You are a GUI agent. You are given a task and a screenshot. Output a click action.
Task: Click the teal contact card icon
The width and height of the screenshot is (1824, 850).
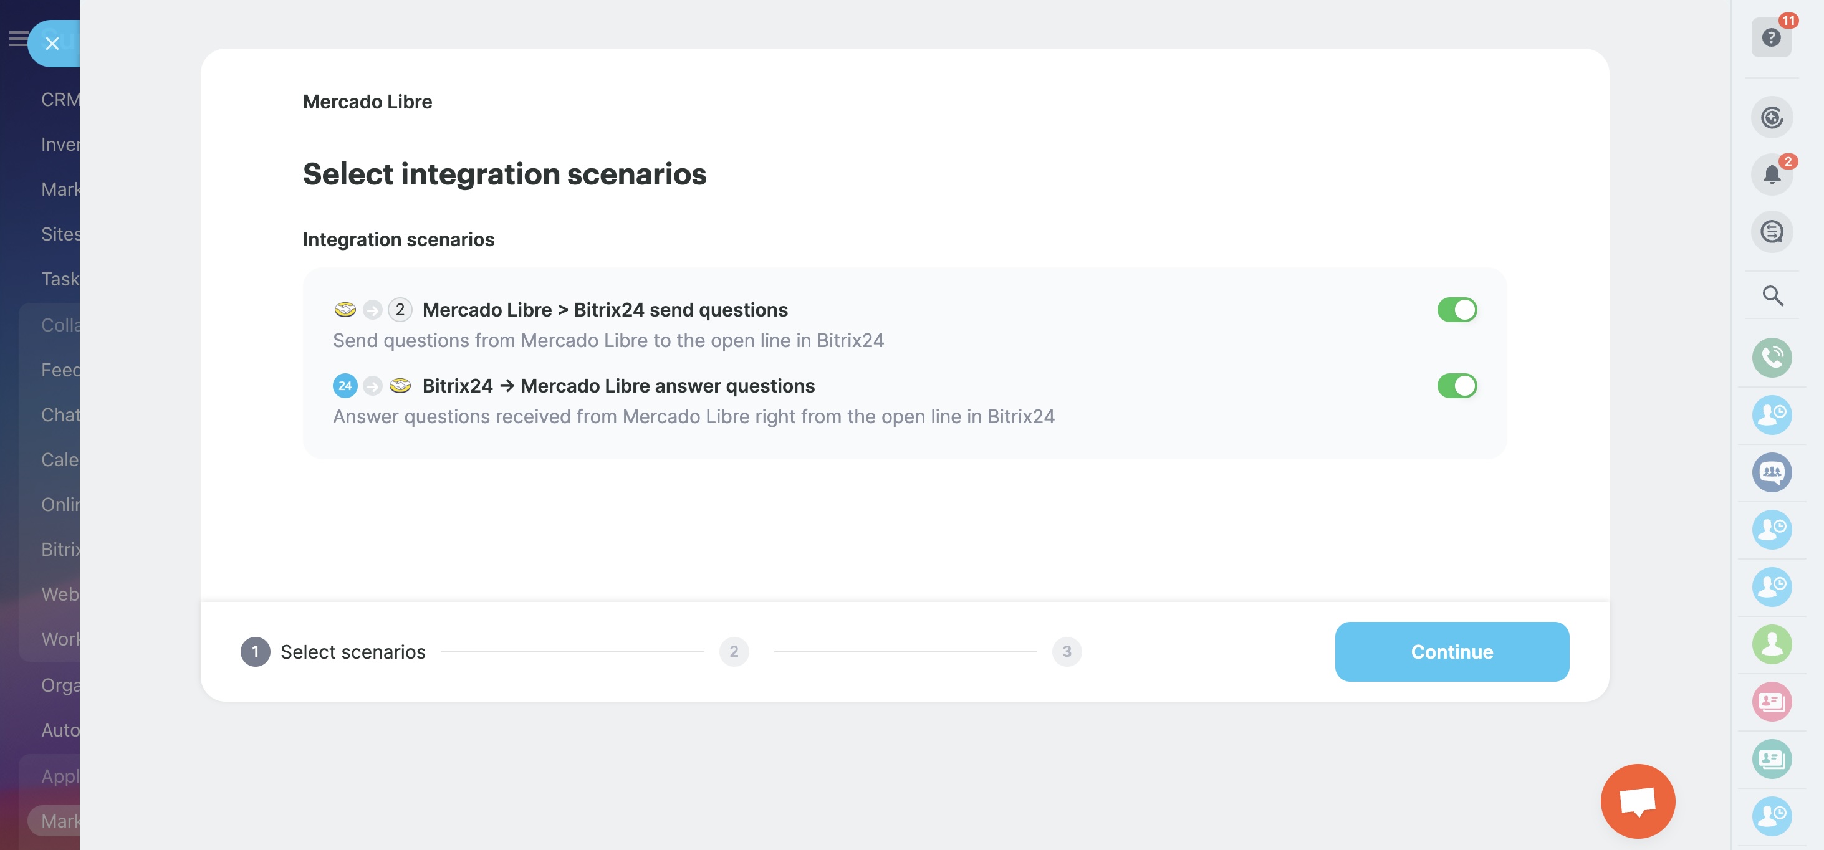point(1772,758)
